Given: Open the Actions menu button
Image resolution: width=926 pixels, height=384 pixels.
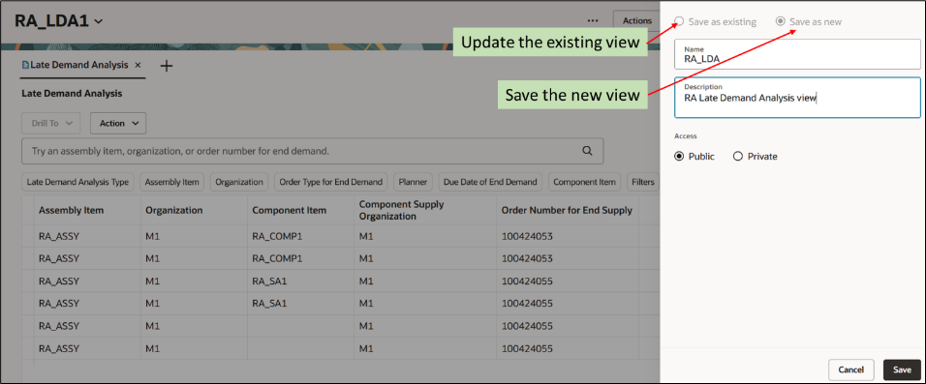Looking at the screenshot, I should coord(636,20).
